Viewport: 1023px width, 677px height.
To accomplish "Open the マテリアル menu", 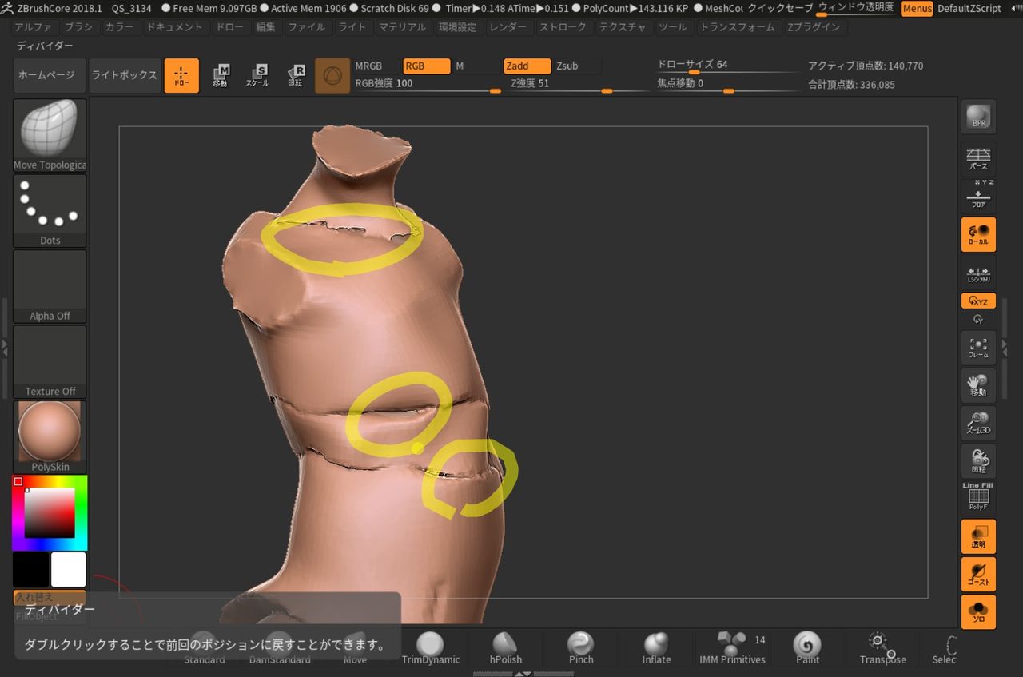I will 402,26.
